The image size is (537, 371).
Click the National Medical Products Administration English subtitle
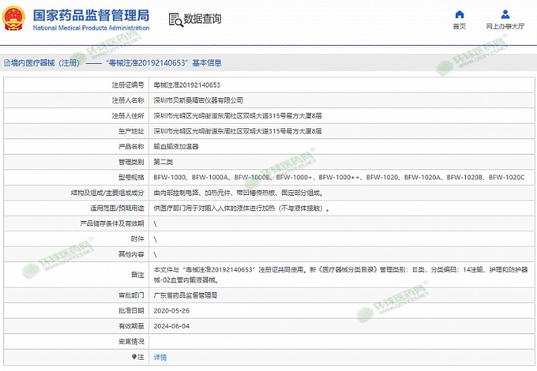91,28
